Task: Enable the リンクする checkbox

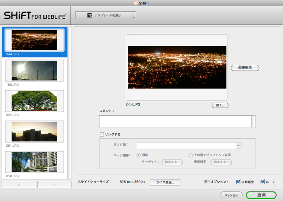Action: point(102,134)
